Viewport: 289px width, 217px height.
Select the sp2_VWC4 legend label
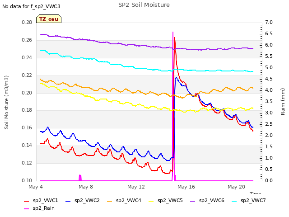tap(128, 201)
